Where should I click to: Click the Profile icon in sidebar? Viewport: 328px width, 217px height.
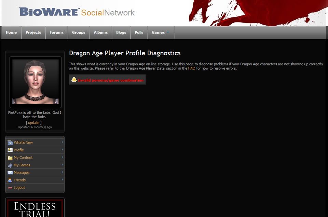(10, 150)
